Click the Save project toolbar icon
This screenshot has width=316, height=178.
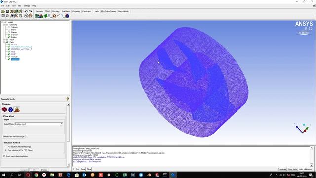(x=7, y=12)
